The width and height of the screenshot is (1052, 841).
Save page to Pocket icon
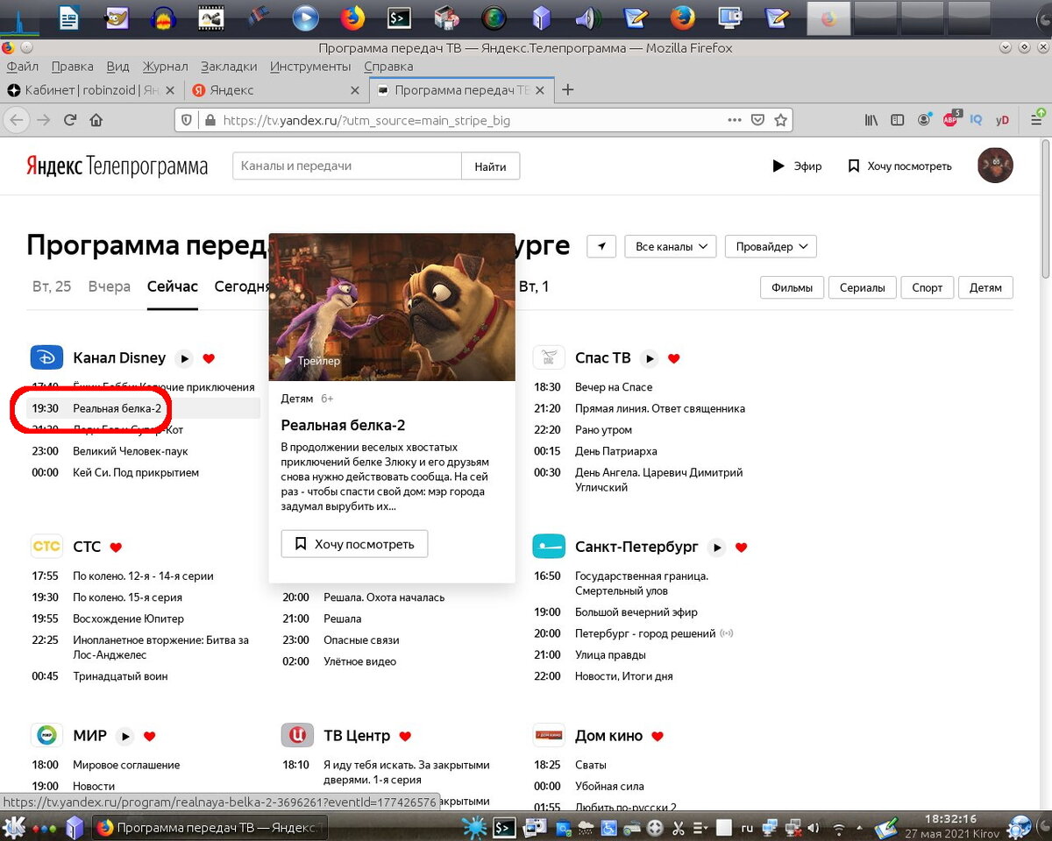(x=757, y=120)
